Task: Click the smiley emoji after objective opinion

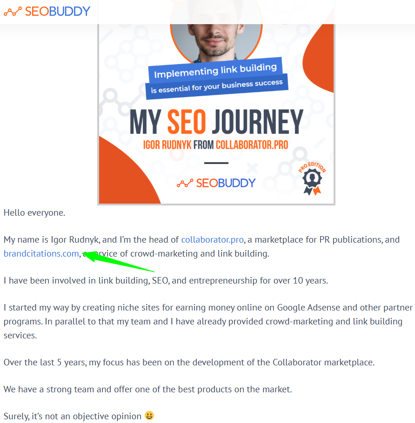Action: (149, 416)
